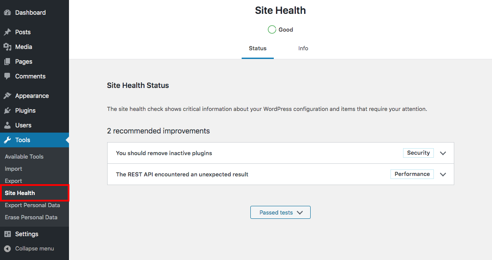Screen dimensions: 492x260
Task: Click the Media library icon
Action: pos(7,47)
